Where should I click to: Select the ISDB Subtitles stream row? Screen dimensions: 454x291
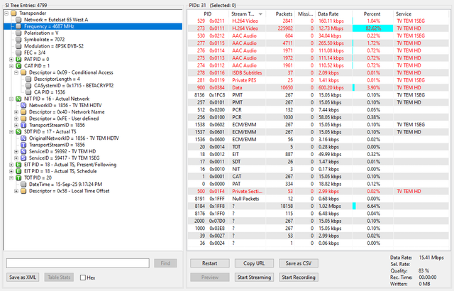tap(319, 72)
